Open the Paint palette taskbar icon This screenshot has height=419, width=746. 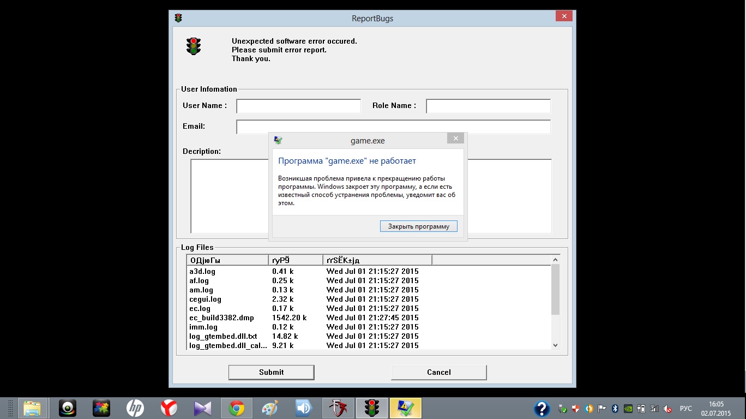coord(270,408)
